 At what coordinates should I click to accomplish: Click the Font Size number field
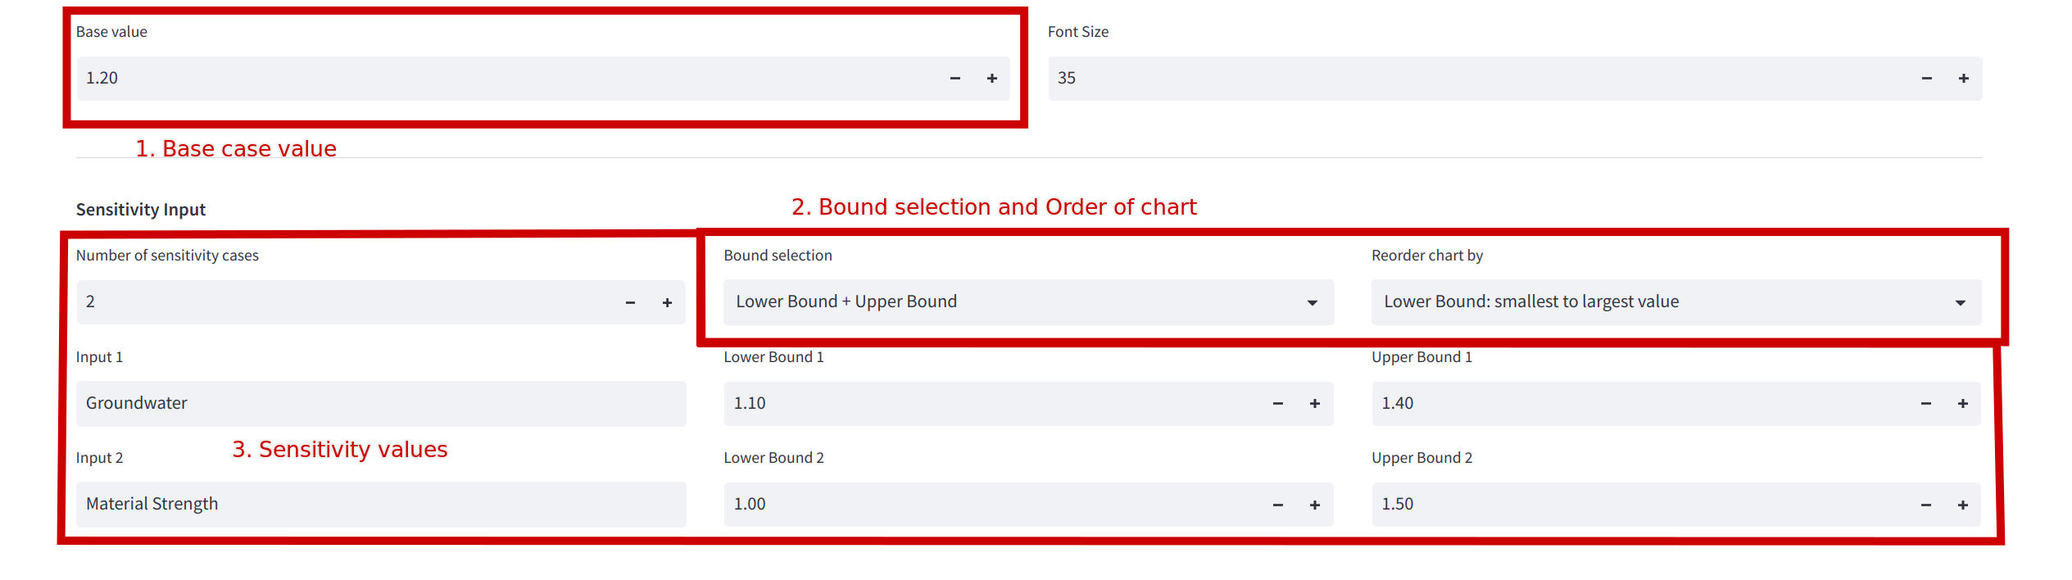tap(1475, 79)
